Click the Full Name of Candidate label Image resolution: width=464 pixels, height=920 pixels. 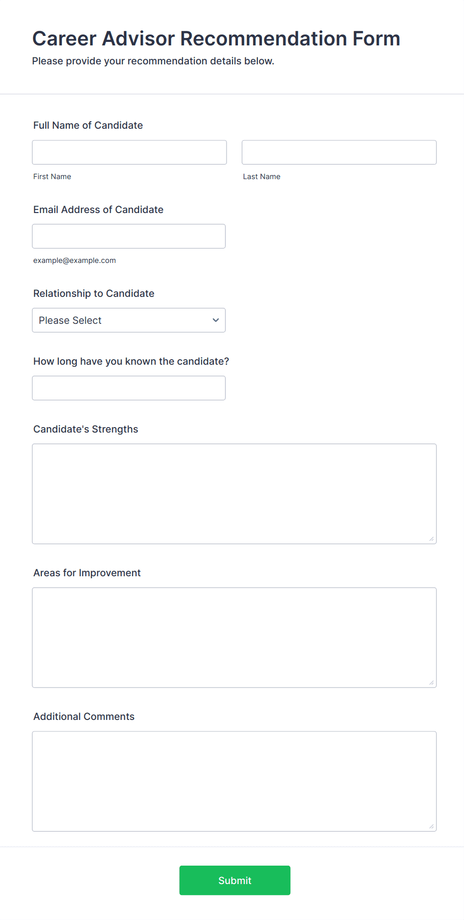point(88,125)
